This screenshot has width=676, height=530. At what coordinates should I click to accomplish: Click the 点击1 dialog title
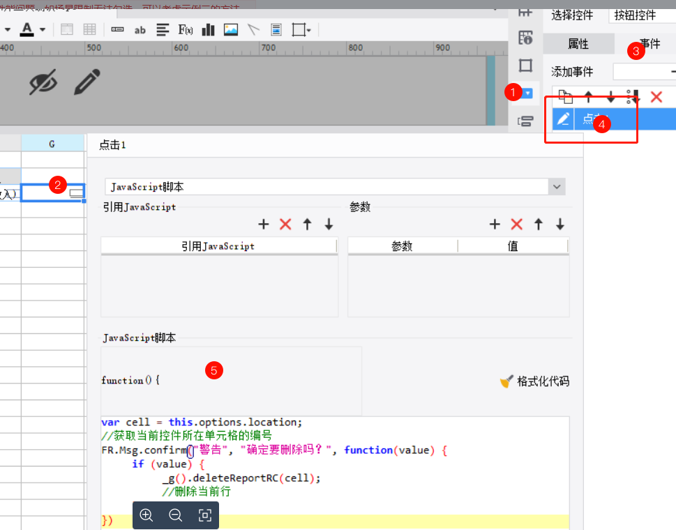113,145
